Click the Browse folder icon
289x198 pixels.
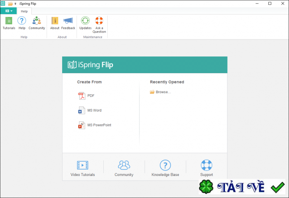tap(152, 92)
